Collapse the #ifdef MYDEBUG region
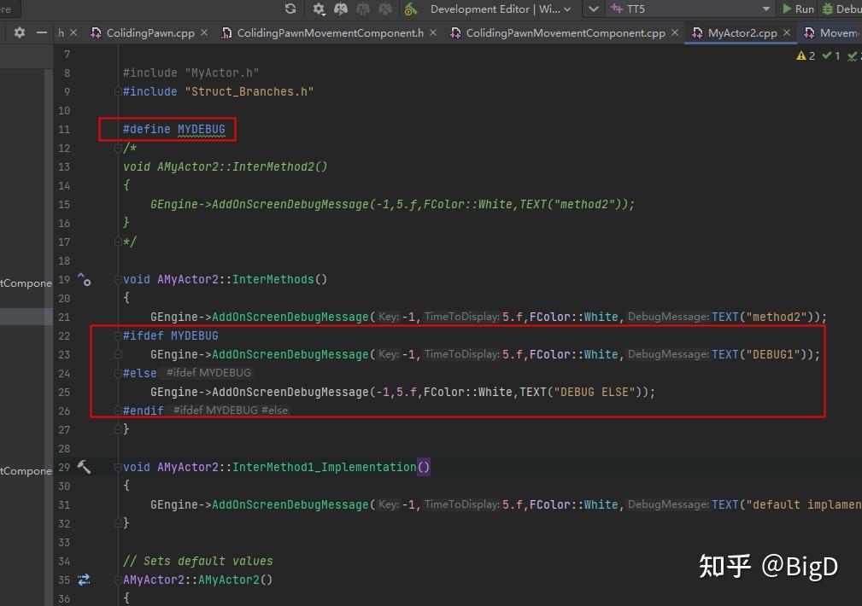Screen dimensions: 862x606 [x=118, y=335]
